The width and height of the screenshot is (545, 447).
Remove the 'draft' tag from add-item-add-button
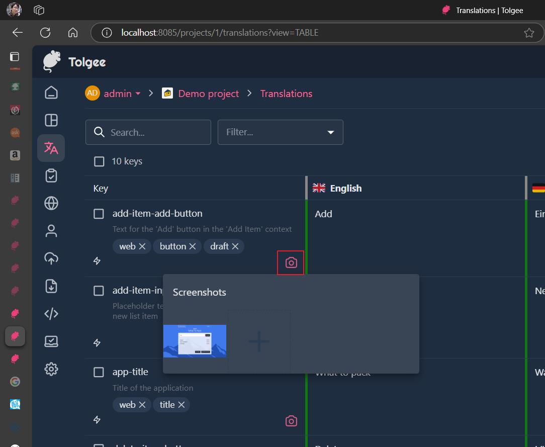click(235, 246)
